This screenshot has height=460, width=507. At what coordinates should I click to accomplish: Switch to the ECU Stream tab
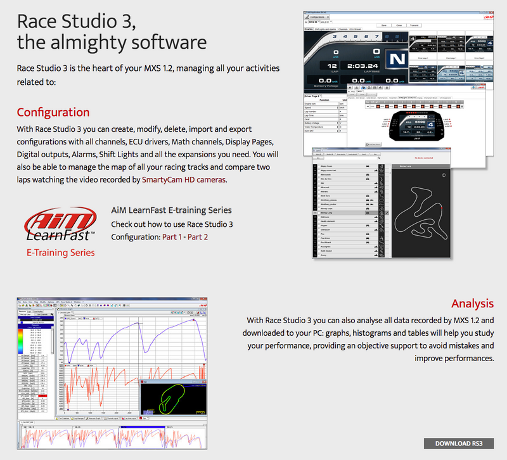click(x=356, y=29)
